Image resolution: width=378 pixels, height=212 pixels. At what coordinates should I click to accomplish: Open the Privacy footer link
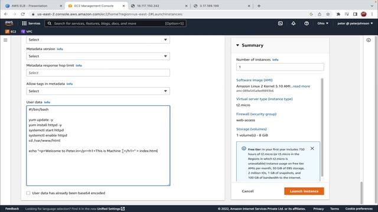coord(318,208)
